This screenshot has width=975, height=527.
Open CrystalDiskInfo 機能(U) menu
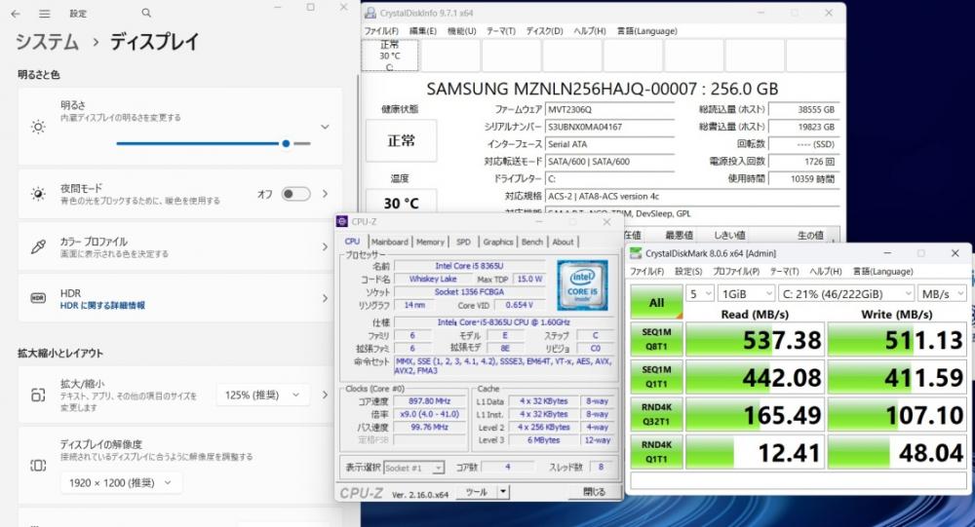[x=461, y=31]
